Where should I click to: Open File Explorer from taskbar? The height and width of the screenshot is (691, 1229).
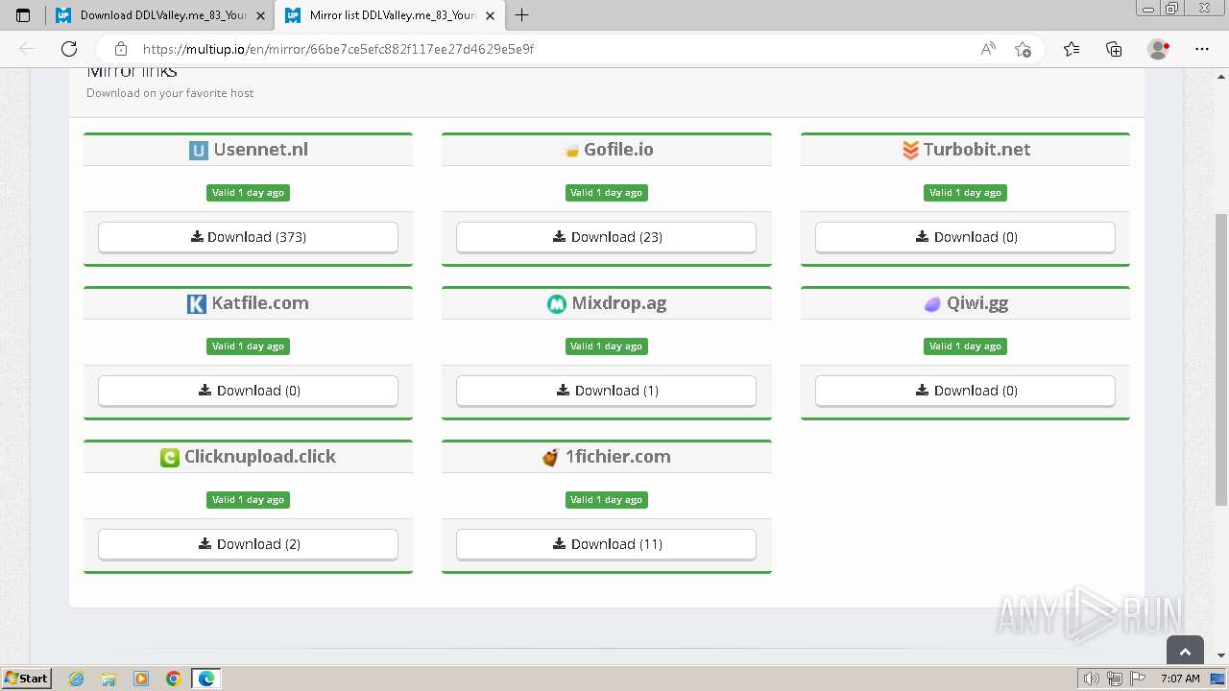(108, 679)
